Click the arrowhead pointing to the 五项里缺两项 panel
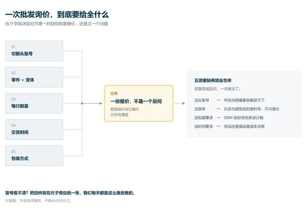The height and width of the screenshot is (212, 307). point(184,104)
